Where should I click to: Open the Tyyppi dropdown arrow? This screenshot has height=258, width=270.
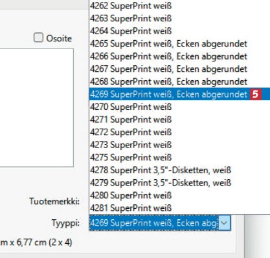(x=224, y=222)
